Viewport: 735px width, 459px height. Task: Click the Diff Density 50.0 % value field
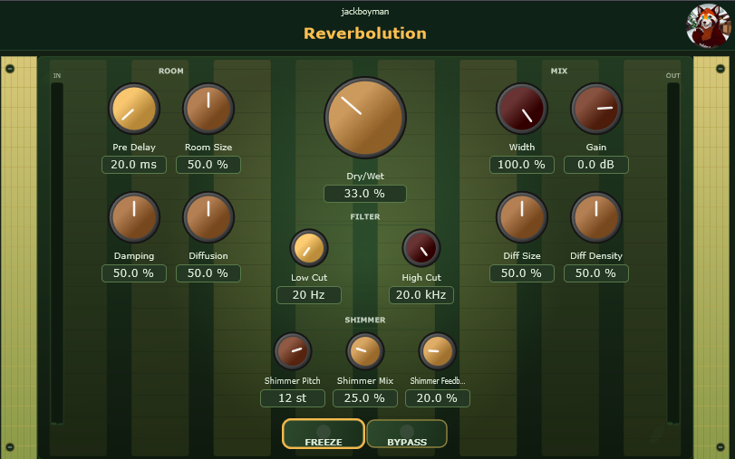595,273
